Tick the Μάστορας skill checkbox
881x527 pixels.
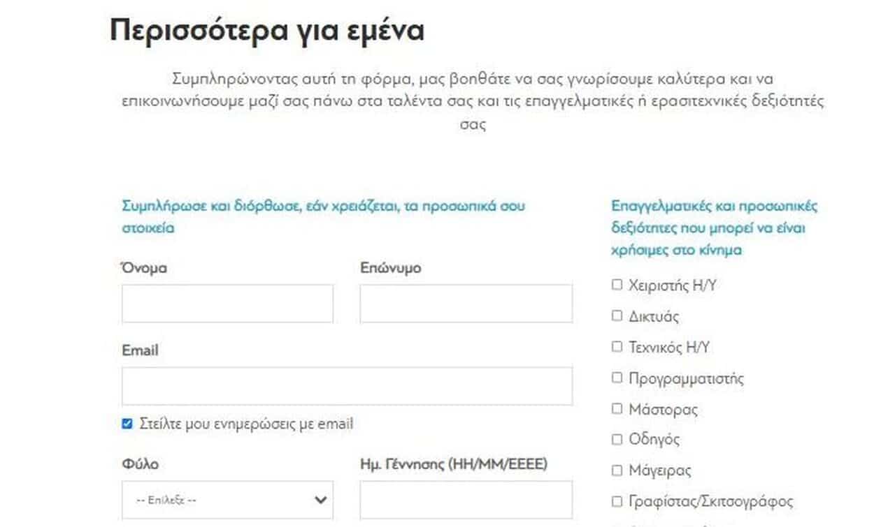pos(617,408)
